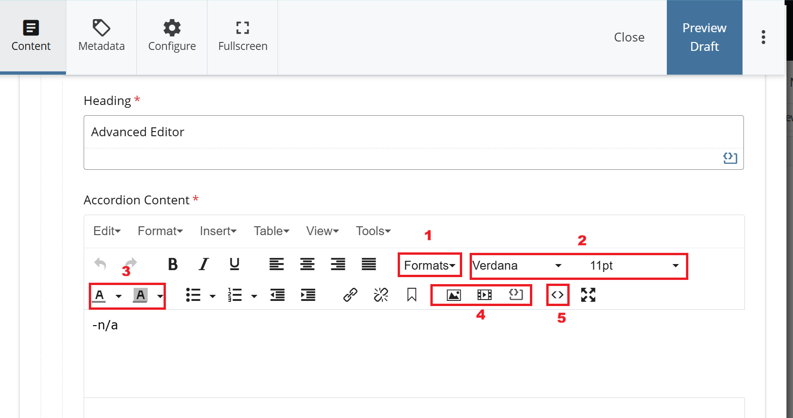Apply italic formatting

pos(203,265)
